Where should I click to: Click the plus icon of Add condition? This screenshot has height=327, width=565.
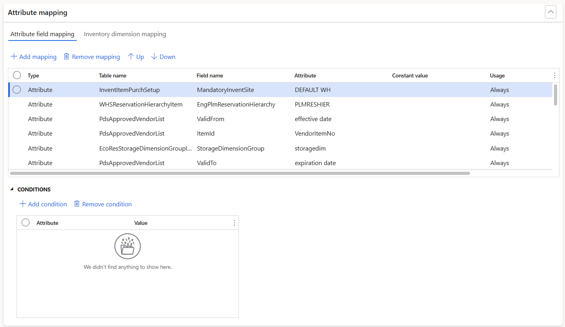coord(23,204)
